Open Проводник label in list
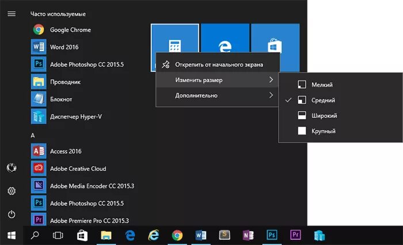The height and width of the screenshot is (245, 403). [x=65, y=82]
